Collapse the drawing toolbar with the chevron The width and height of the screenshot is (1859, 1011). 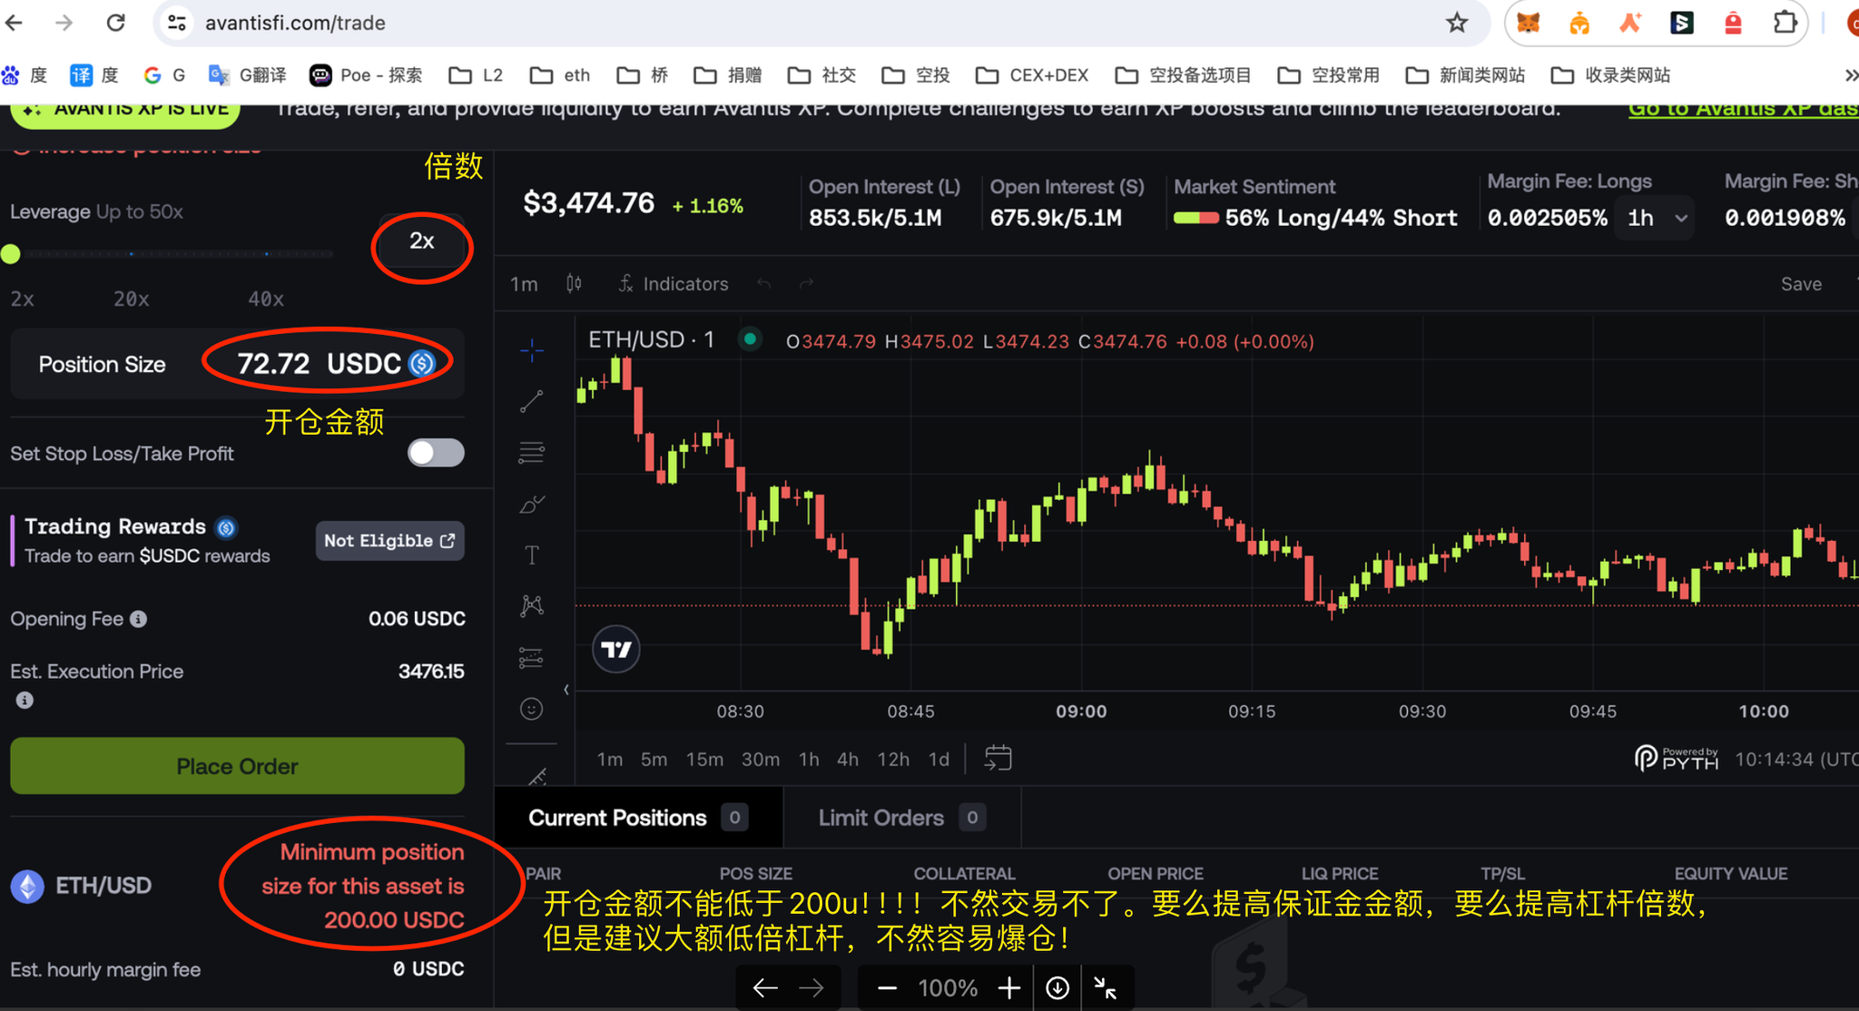(566, 688)
